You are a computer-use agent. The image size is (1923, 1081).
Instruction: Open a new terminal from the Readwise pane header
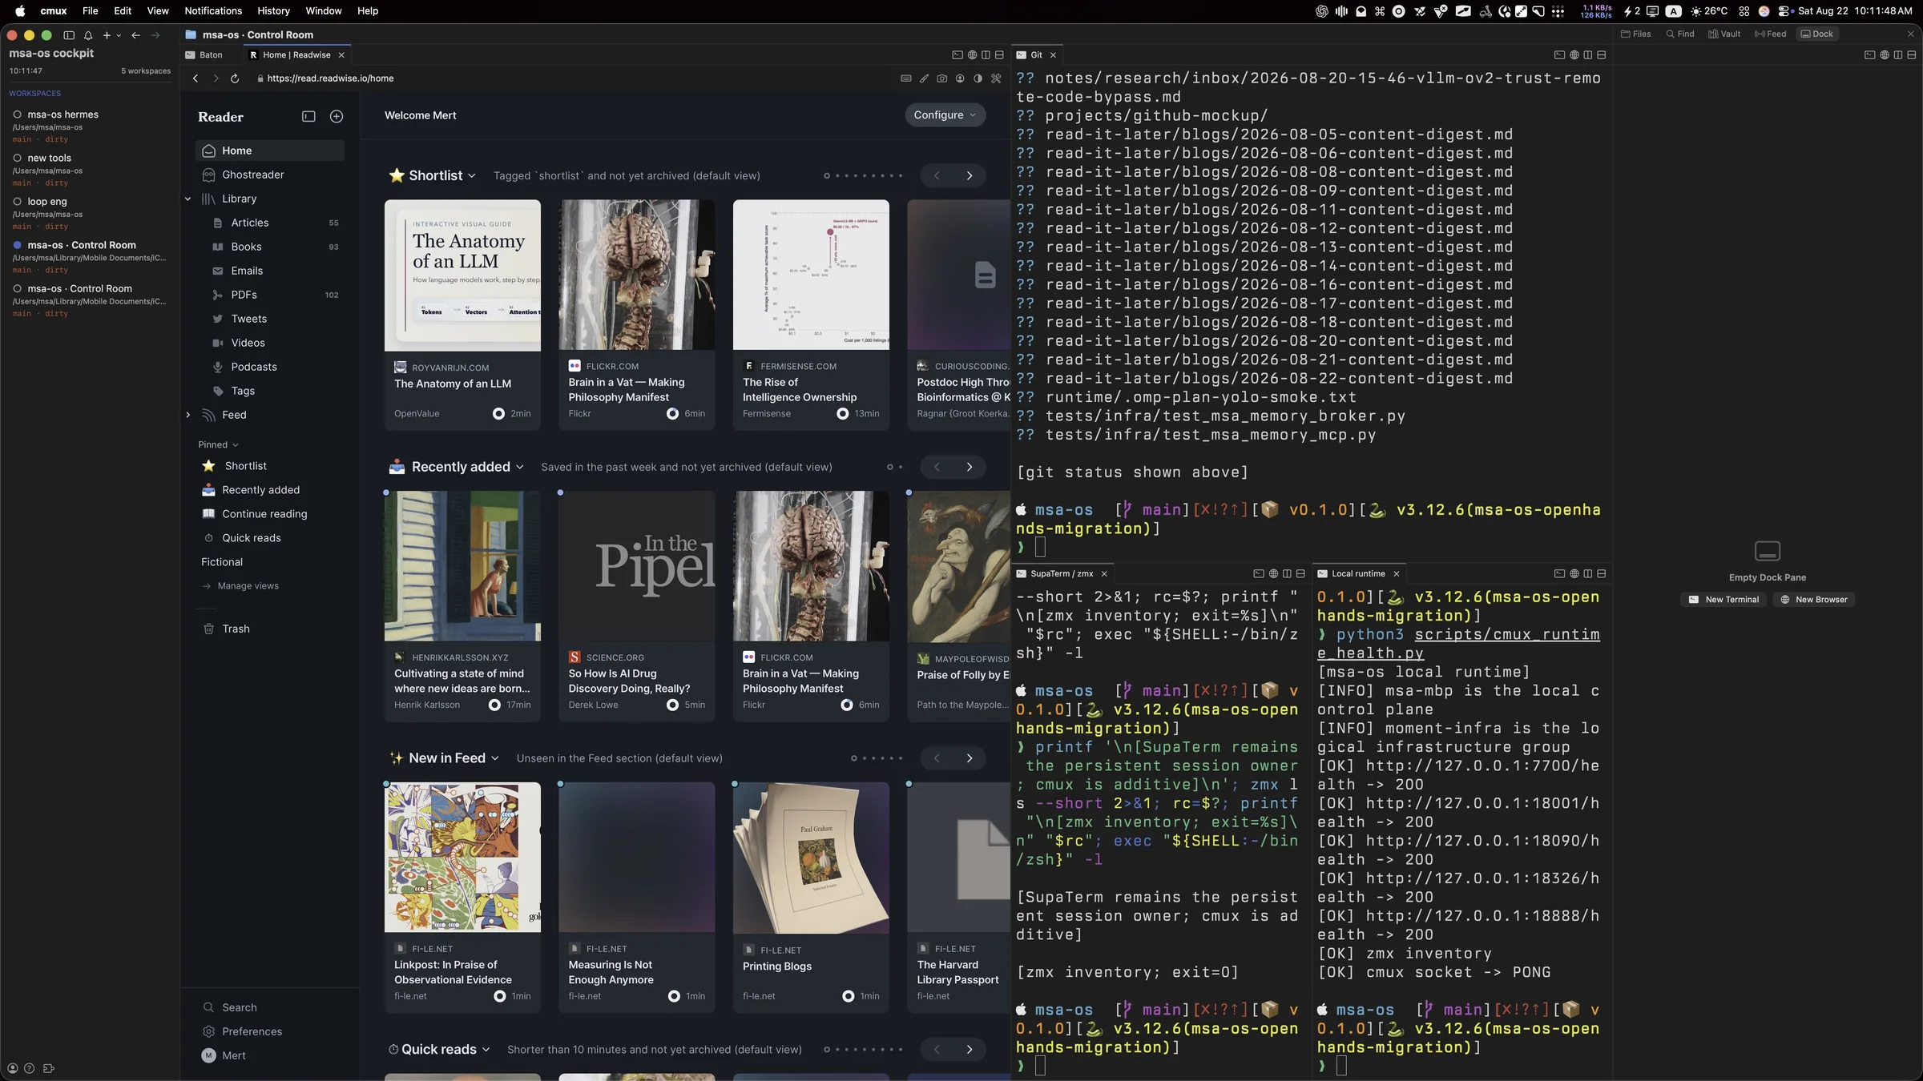957,55
